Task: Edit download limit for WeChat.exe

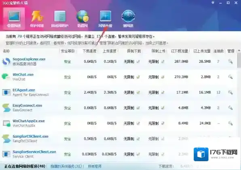Action: click(x=138, y=77)
